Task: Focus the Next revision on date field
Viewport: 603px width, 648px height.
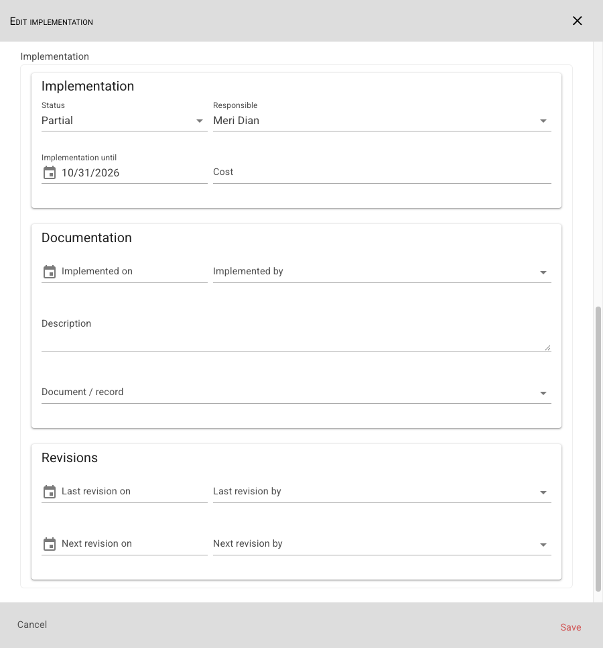Action: (x=134, y=544)
